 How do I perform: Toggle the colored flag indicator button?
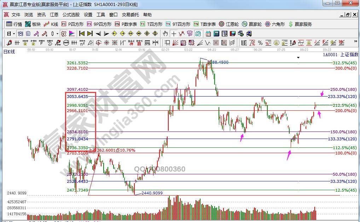pos(72,34)
